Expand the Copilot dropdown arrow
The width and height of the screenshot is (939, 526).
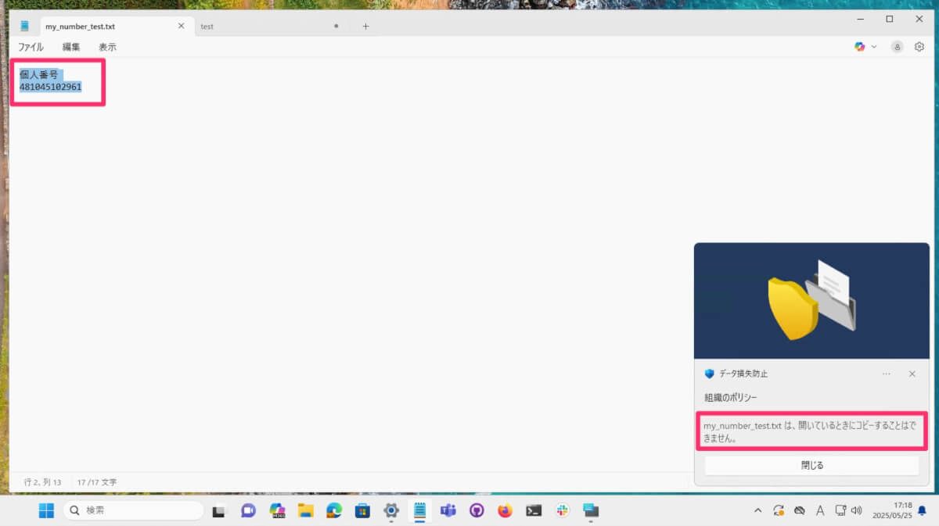click(874, 47)
